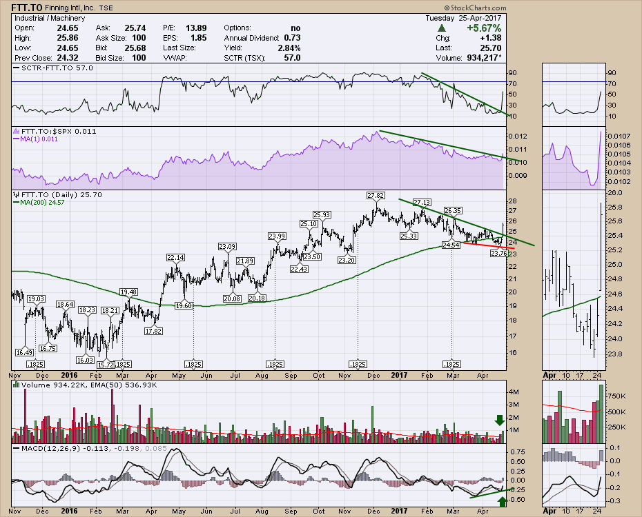642x517 pixels.
Task: Click the SCTR (TSX) value 57.0
Action: coord(292,58)
